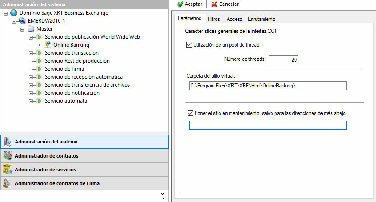Click the Número de threads field
This screenshot has height=202, width=376.
tap(284, 59)
